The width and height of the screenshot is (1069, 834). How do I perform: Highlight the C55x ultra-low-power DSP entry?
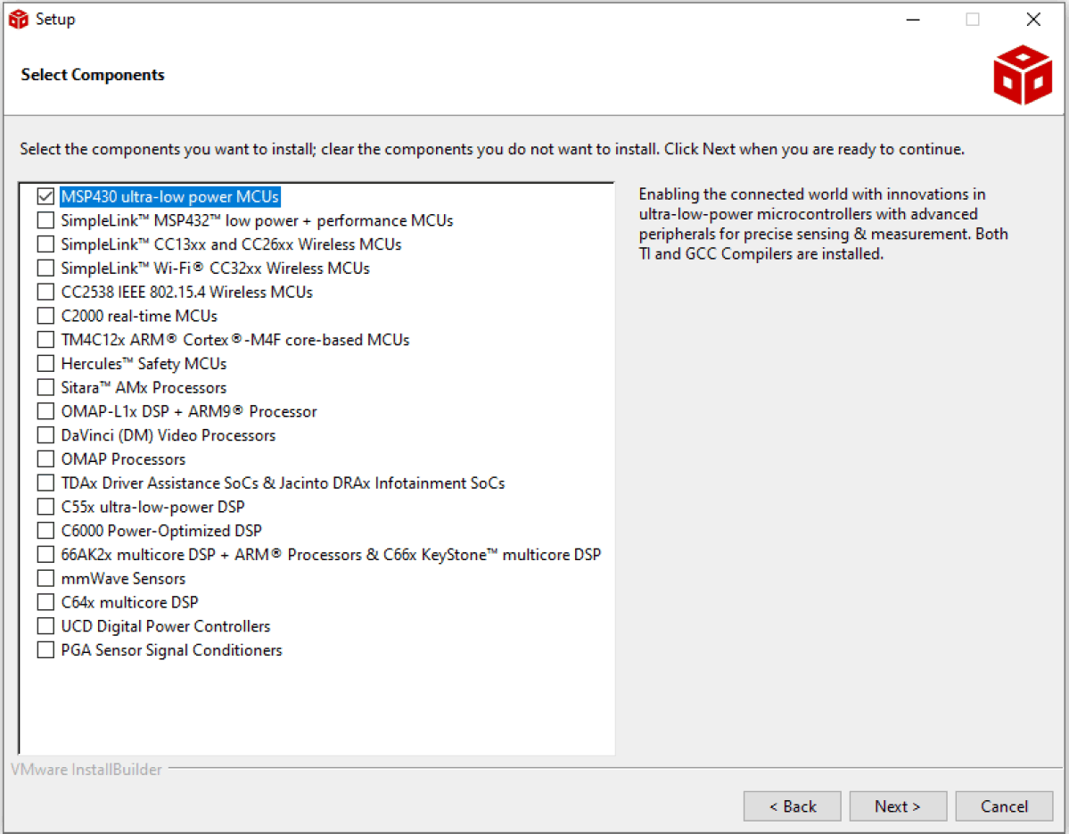[152, 507]
